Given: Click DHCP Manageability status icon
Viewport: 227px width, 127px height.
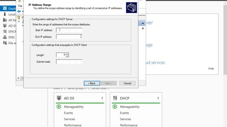Looking at the screenshot, I should click(x=115, y=107).
